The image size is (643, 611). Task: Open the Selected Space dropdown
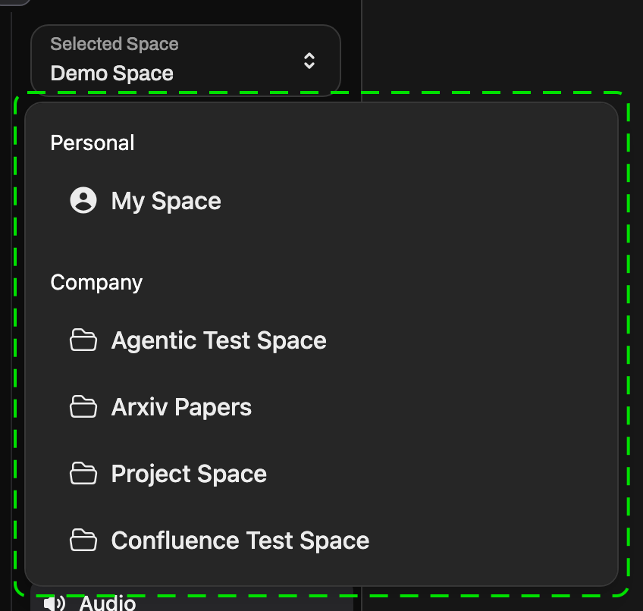coord(185,61)
